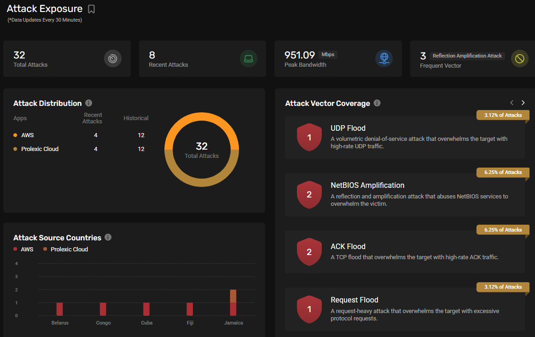Click the Data Updates Every 30 Minutes note
The width and height of the screenshot is (535, 337).
click(45, 20)
